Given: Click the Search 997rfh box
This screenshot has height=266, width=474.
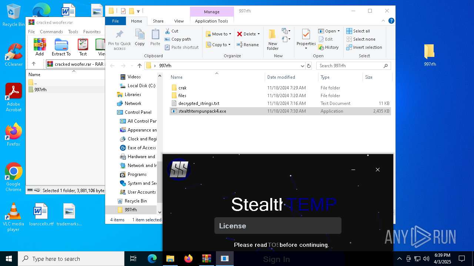Looking at the screenshot, I should (353, 66).
